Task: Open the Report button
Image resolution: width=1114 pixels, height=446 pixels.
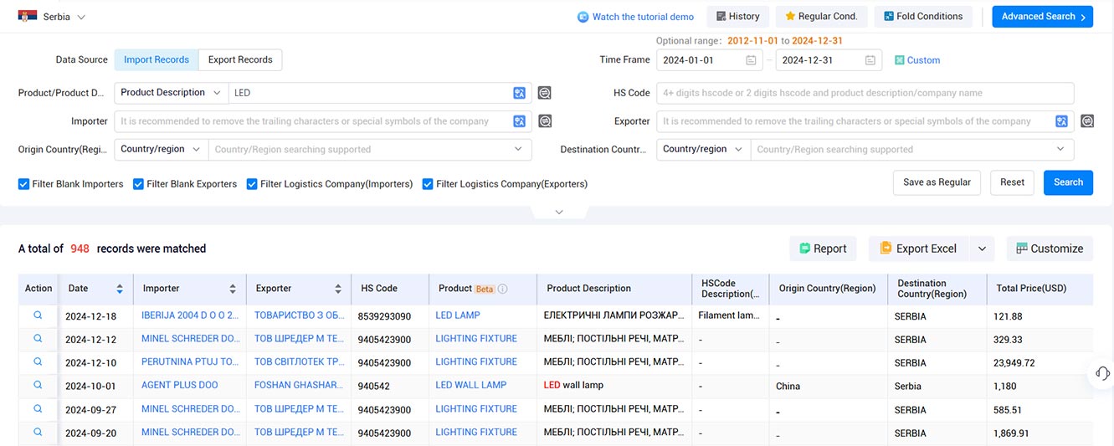Action: 823,249
